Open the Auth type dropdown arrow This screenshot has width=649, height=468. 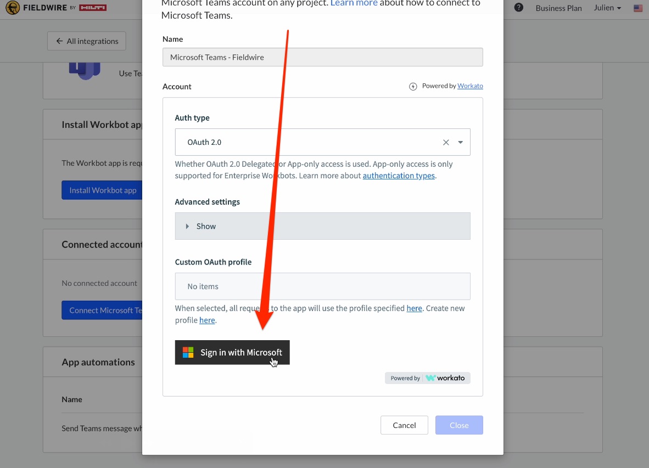(x=460, y=142)
